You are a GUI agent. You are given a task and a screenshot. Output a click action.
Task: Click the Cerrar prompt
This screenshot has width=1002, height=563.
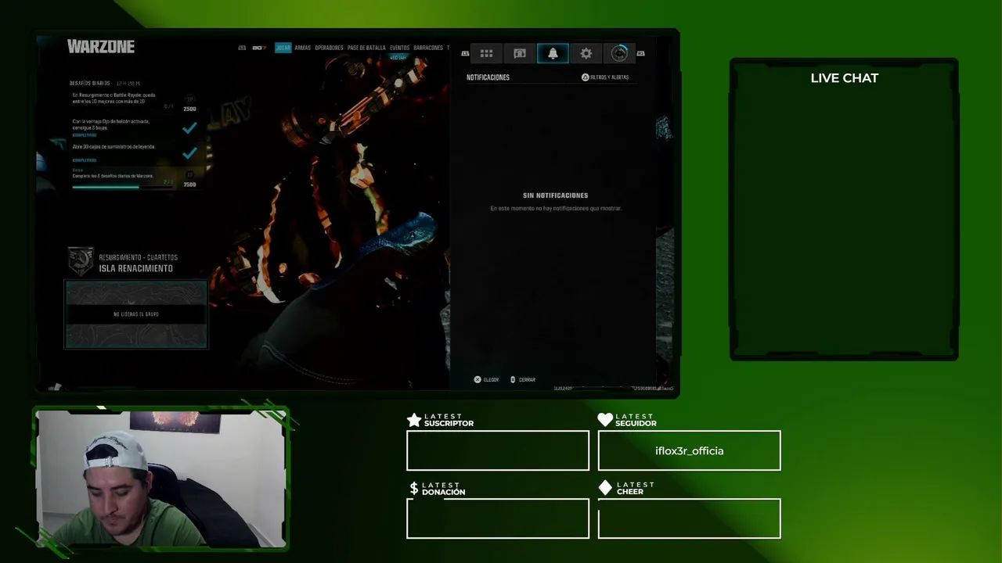527,380
